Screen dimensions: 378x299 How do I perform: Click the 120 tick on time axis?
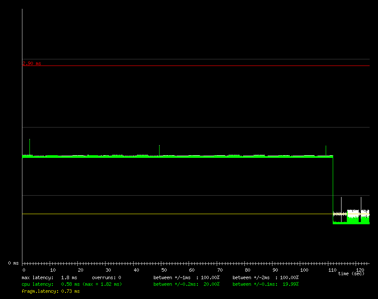(359, 270)
